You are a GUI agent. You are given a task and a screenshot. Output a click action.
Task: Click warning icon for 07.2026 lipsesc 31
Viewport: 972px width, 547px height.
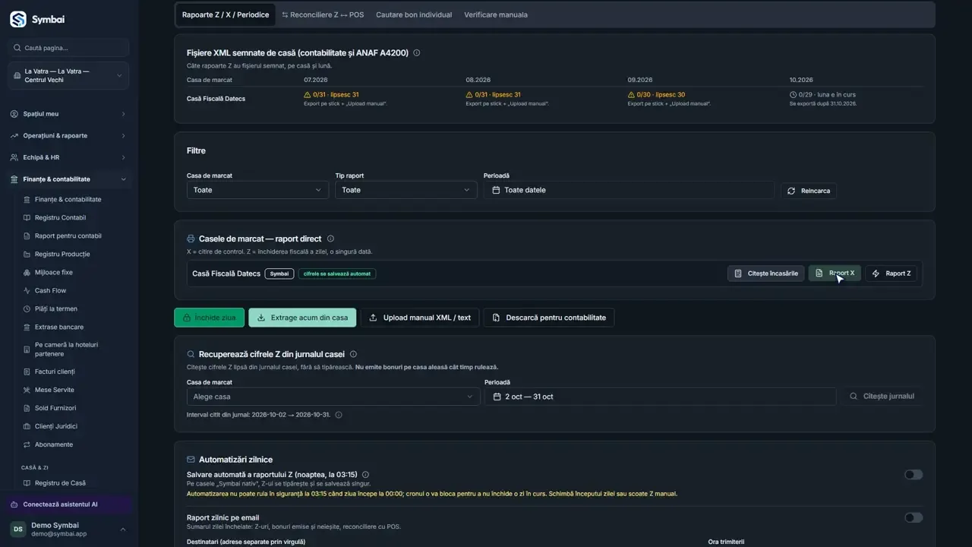tap(308, 95)
